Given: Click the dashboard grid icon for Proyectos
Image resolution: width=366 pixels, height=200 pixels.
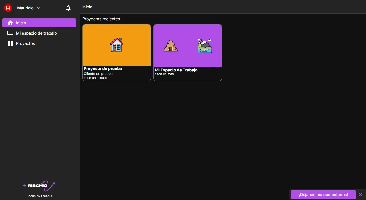Looking at the screenshot, I should [x=10, y=43].
